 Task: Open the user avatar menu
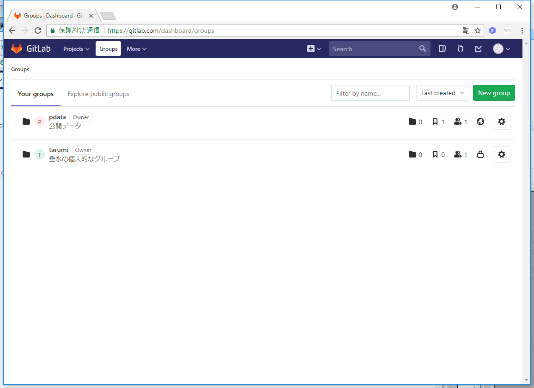point(501,48)
